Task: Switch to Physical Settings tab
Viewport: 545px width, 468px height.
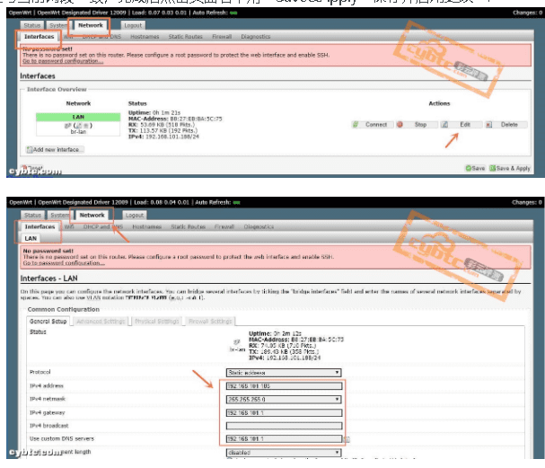Action: coord(157,322)
